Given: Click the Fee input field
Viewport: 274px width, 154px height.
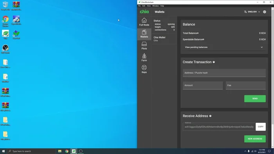Looking at the screenshot, I should pyautogui.click(x=246, y=86).
